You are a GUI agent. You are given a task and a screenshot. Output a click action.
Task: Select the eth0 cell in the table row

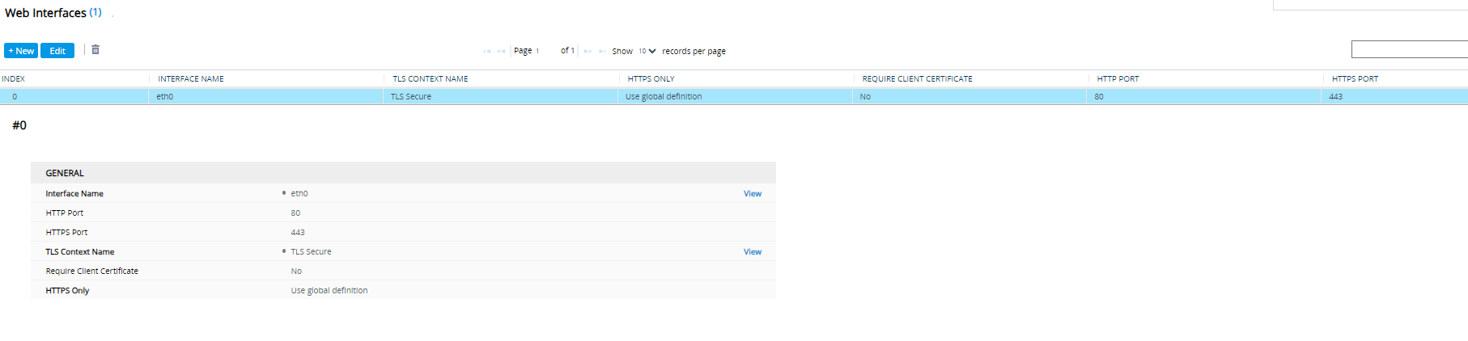[265, 96]
